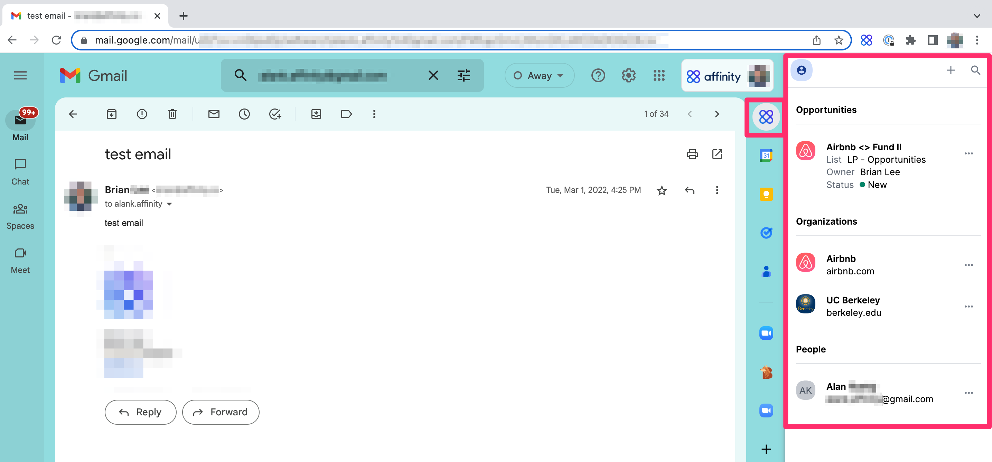This screenshot has width=992, height=462.
Task: Open Google Calendar from the side panel
Action: pyautogui.click(x=766, y=155)
